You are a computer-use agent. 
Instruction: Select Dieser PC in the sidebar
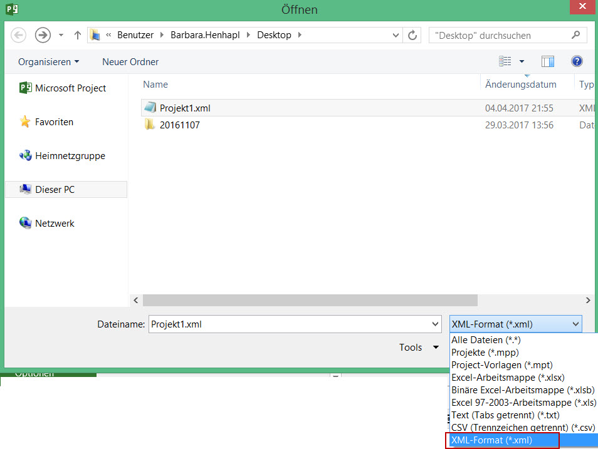click(x=66, y=190)
